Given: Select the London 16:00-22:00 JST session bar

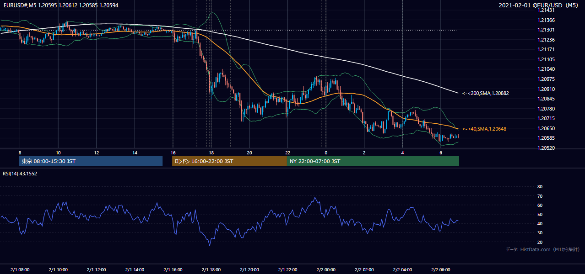Looking at the screenshot, I should point(229,161).
